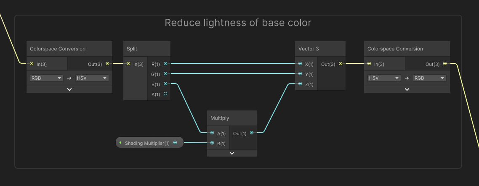Screen dimensions: 479x186
Task: Click the unconnected A(1) port on Split
Action: pos(165,94)
